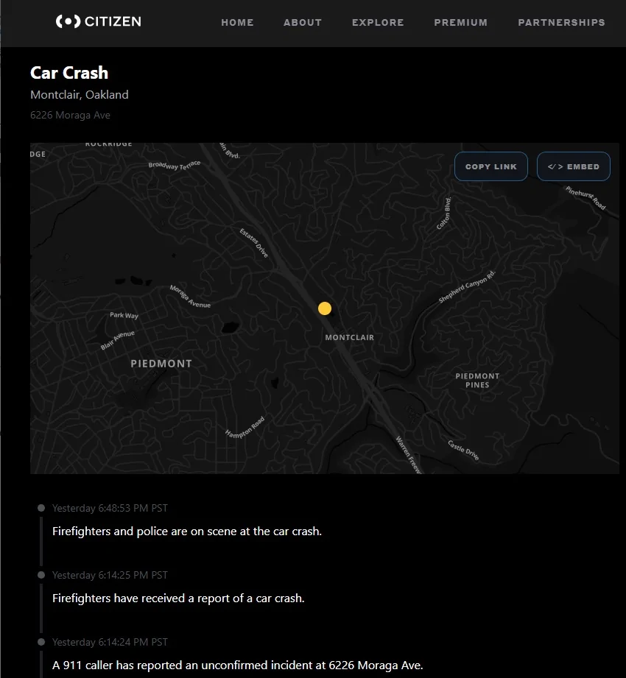Click the 'Firefighters and police are on scene' update

pos(187,532)
